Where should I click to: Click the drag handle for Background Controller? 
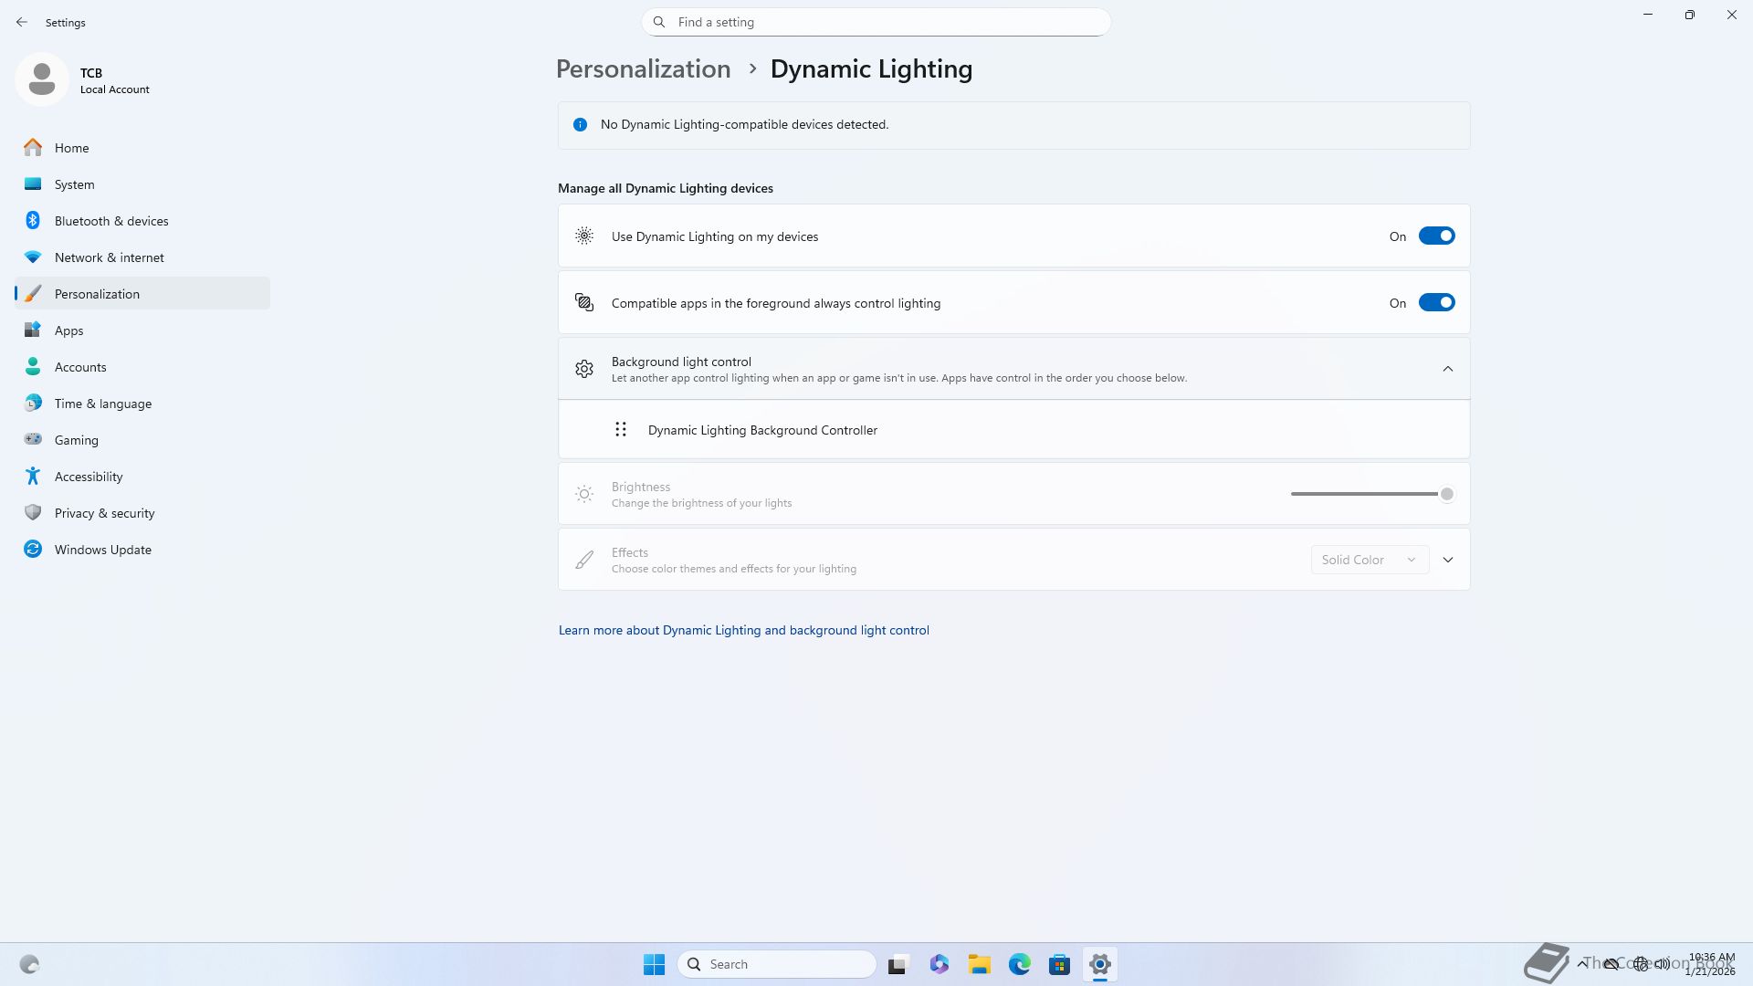(x=621, y=429)
